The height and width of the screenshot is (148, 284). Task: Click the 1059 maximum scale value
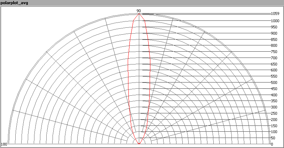(x=275, y=14)
